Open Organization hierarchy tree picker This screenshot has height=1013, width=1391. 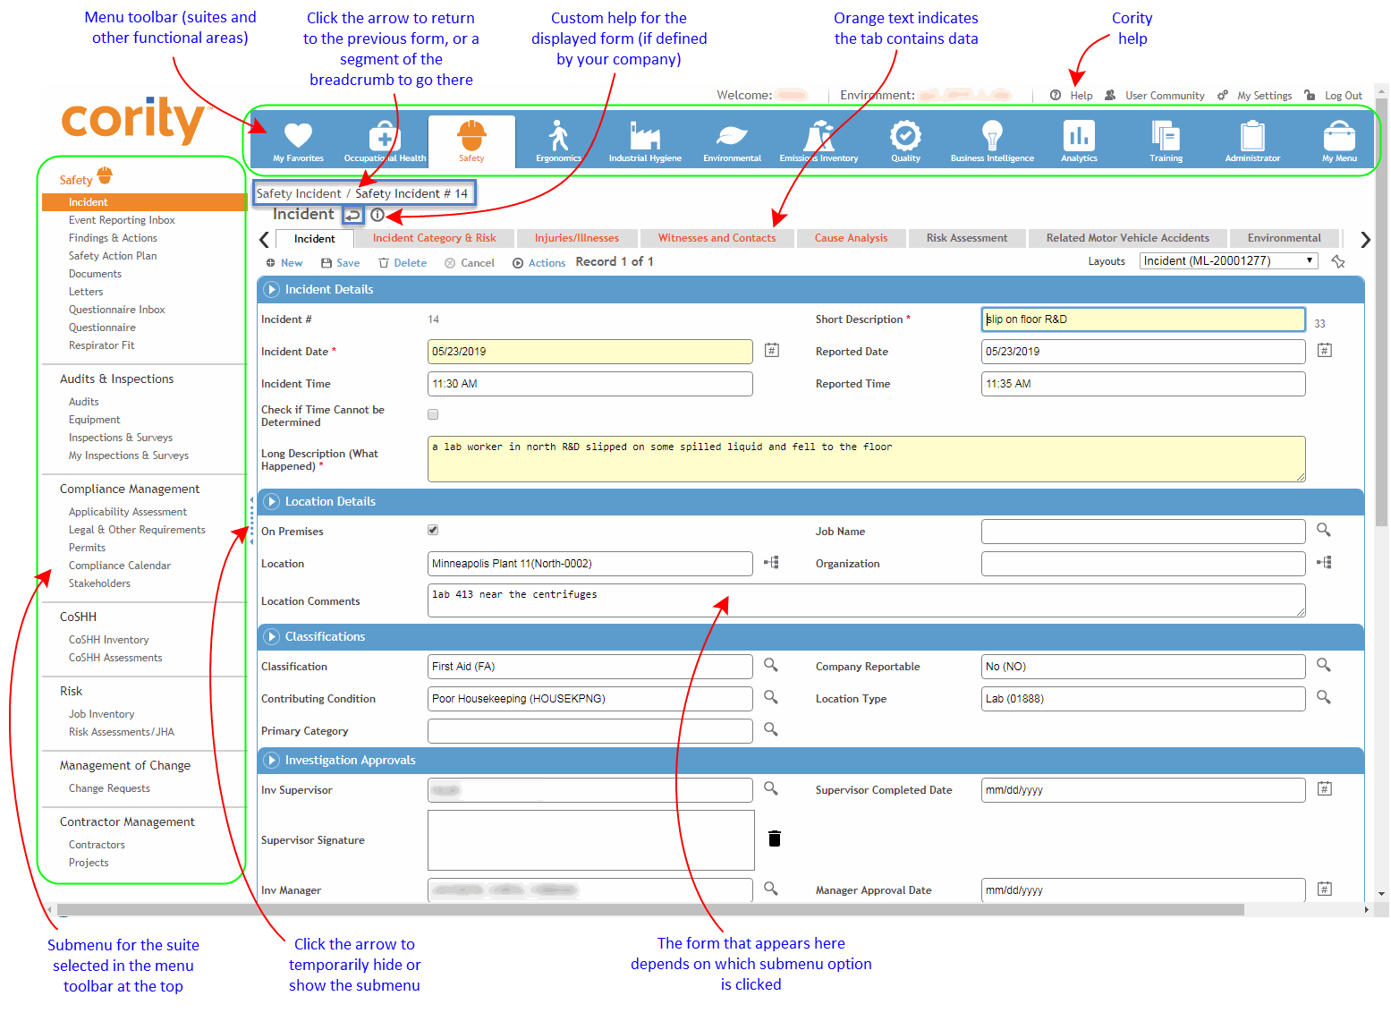(x=1324, y=563)
